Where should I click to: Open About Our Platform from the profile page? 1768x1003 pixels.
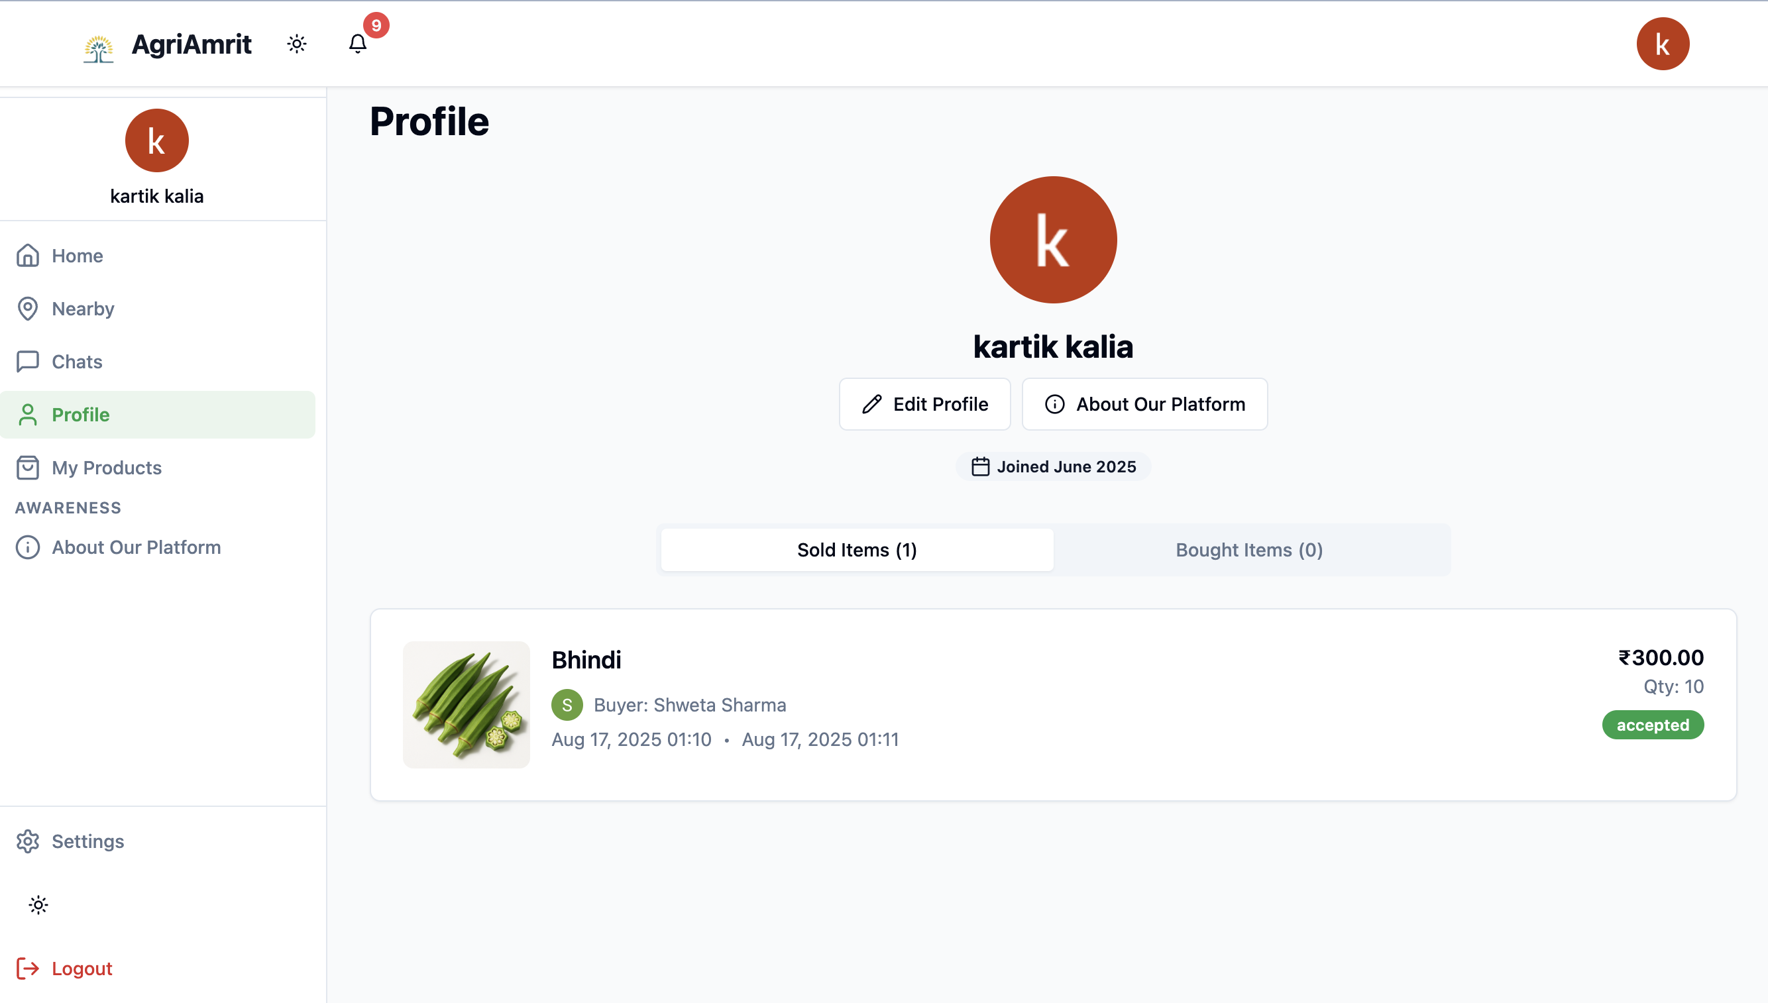coord(1144,404)
